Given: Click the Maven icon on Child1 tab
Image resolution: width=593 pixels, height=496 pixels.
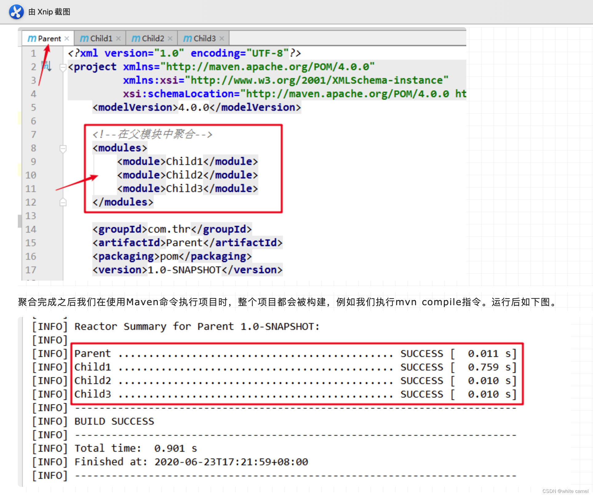Looking at the screenshot, I should tap(84, 39).
